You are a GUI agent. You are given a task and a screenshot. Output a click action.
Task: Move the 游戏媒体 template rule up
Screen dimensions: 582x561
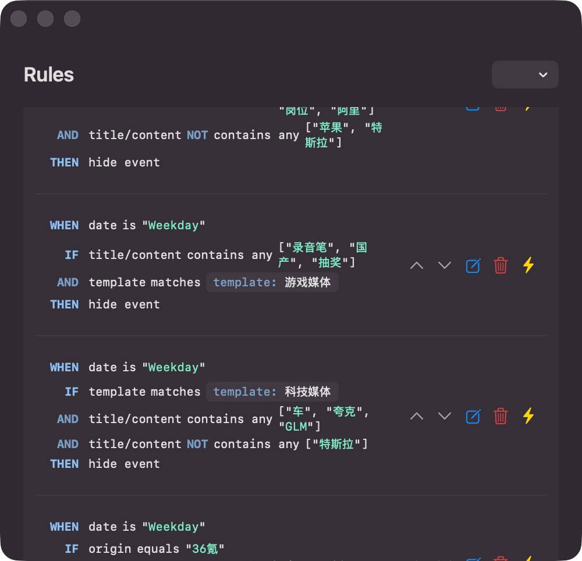click(417, 265)
